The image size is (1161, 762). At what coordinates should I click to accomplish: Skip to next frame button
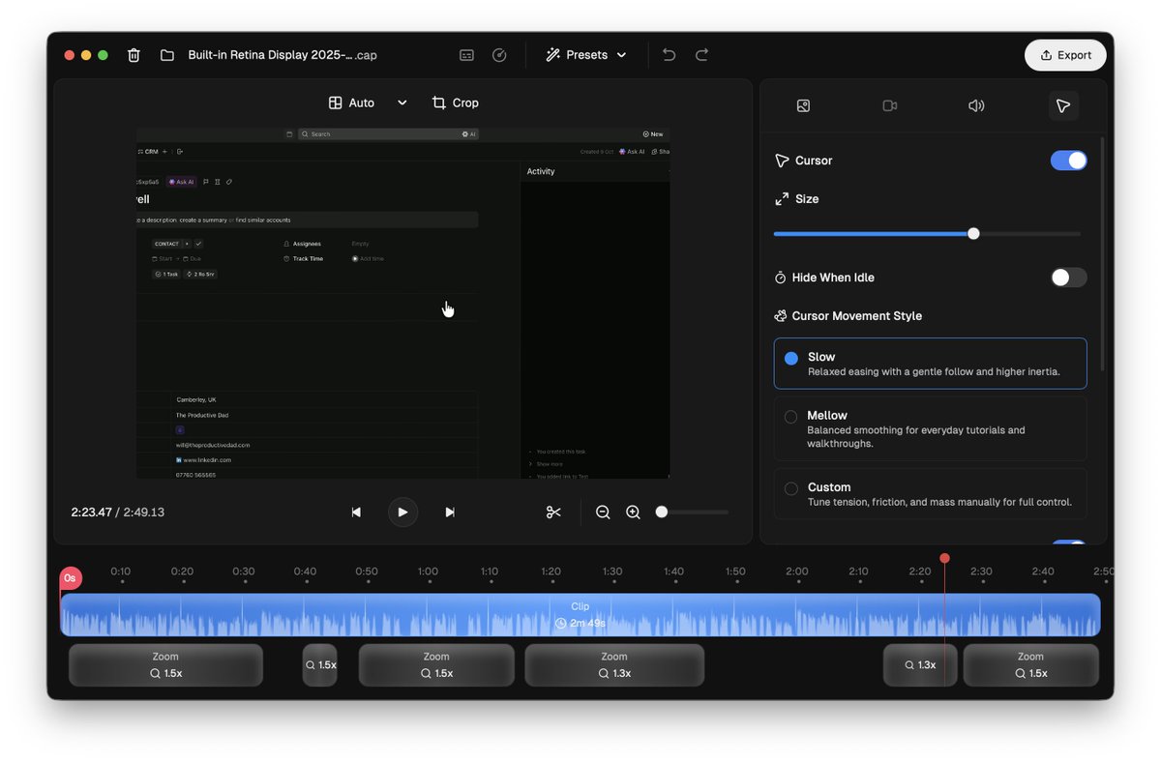coord(450,513)
